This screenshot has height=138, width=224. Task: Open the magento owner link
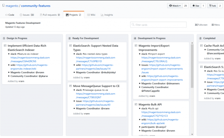coord(12,6)
